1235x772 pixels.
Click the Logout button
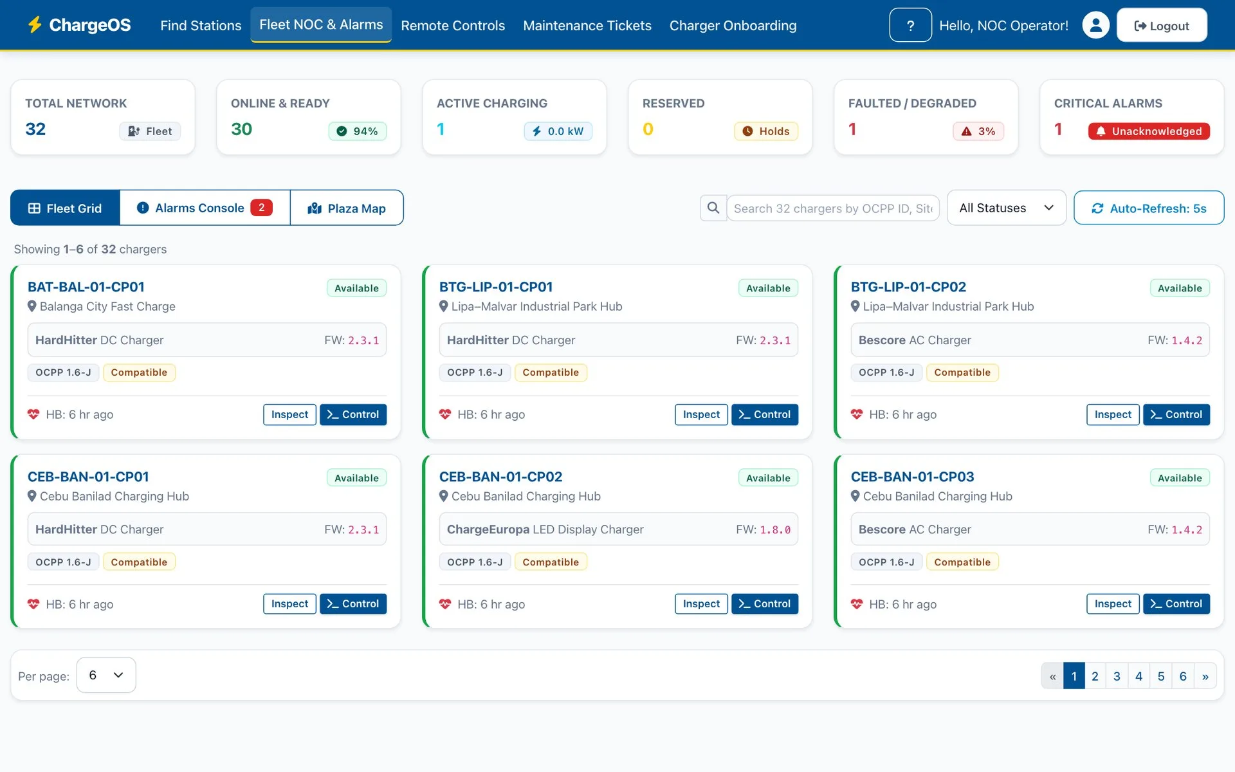coord(1162,25)
